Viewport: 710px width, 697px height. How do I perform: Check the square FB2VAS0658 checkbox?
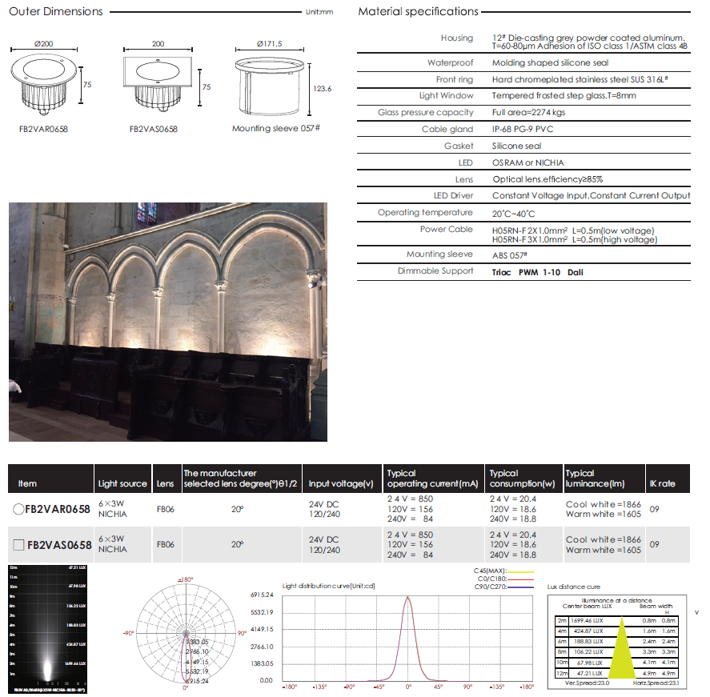click(x=18, y=545)
